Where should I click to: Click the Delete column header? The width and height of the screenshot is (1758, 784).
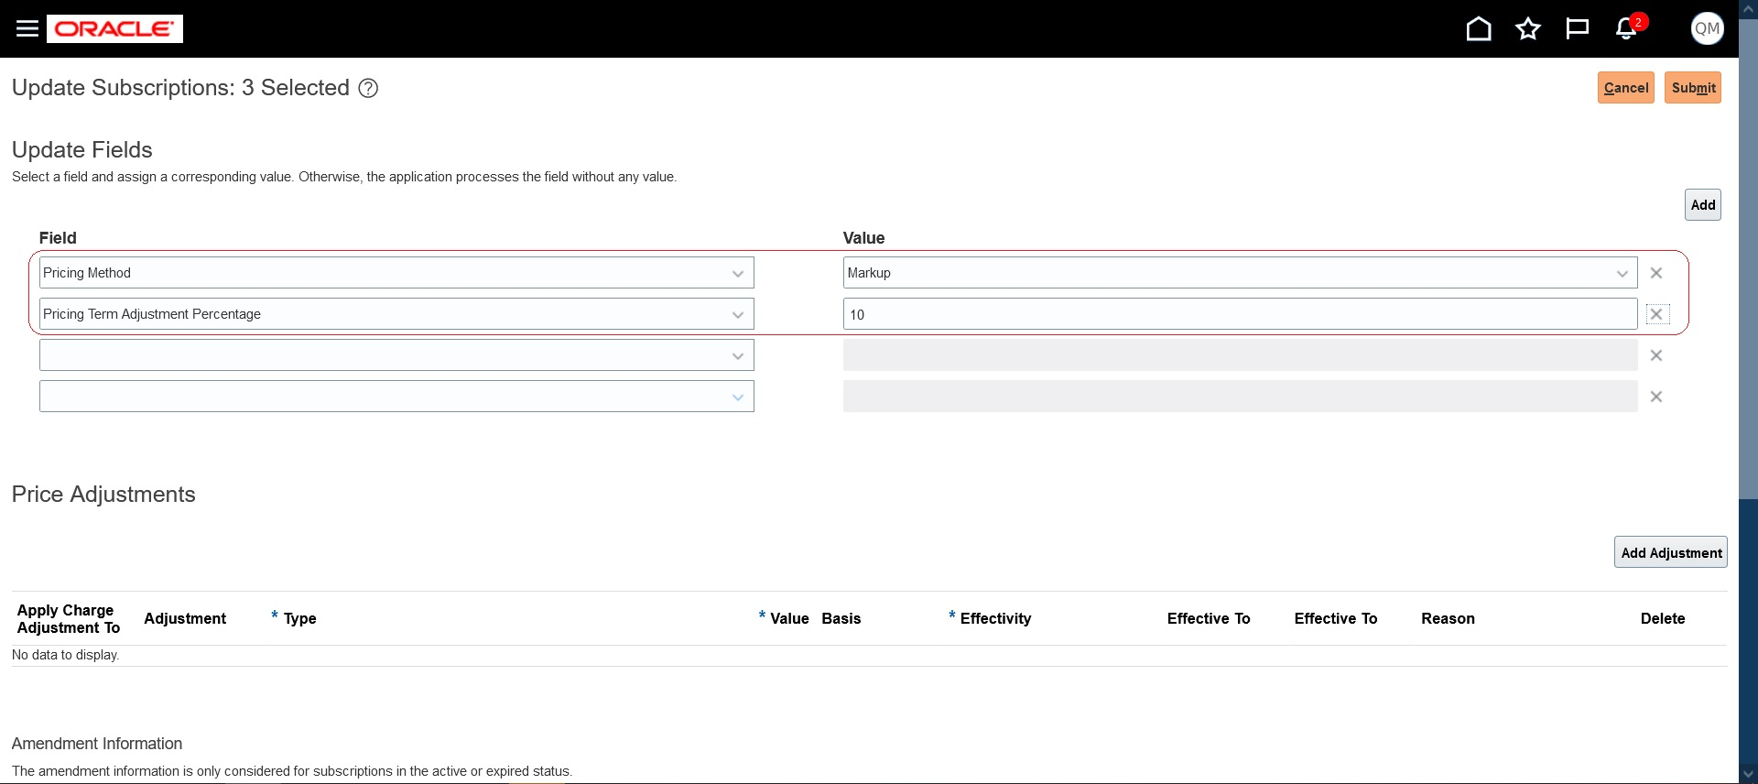(x=1663, y=618)
